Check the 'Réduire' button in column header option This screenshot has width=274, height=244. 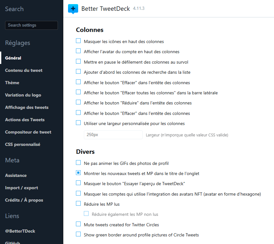pyautogui.click(x=78, y=102)
